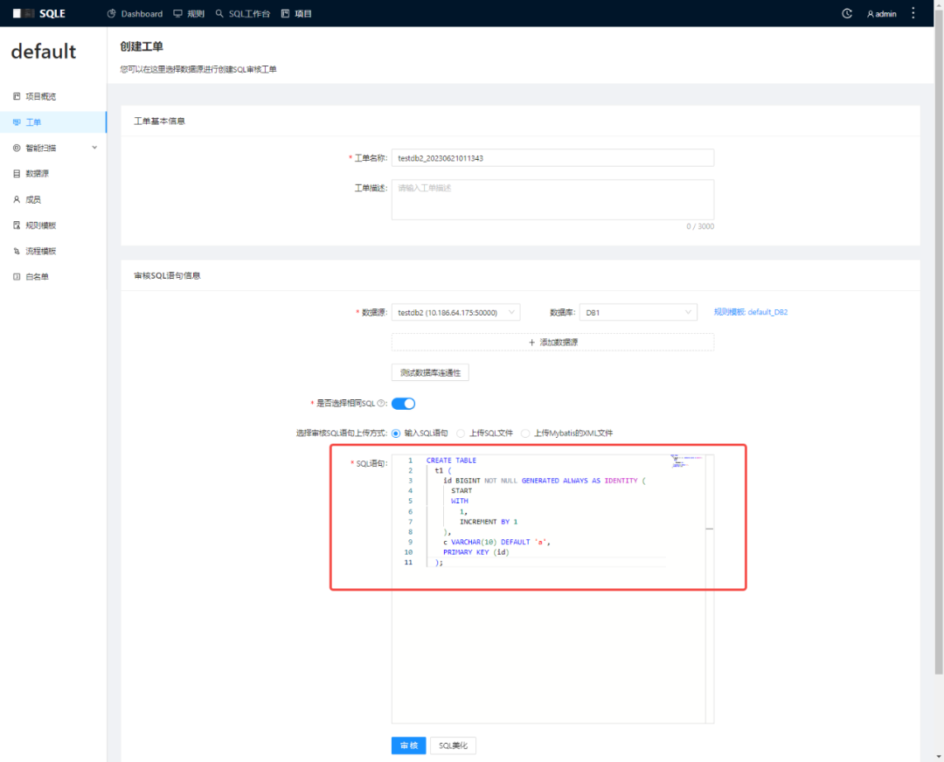944x762 pixels.
Task: Click the 成员 sidebar person icon
Action: (17, 199)
